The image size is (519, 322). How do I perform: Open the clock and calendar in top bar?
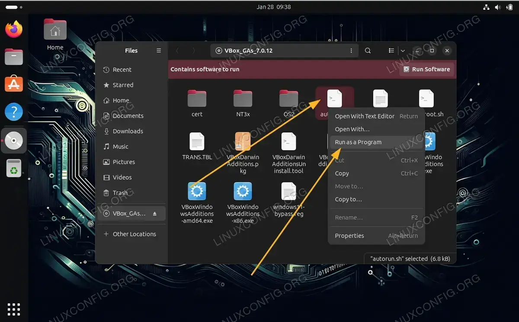[x=273, y=7]
